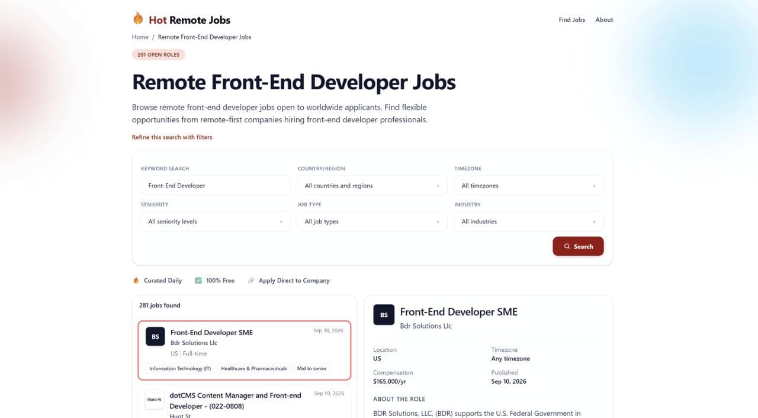Click the Healthcare & Pharmaceuticals tag

tap(254, 368)
